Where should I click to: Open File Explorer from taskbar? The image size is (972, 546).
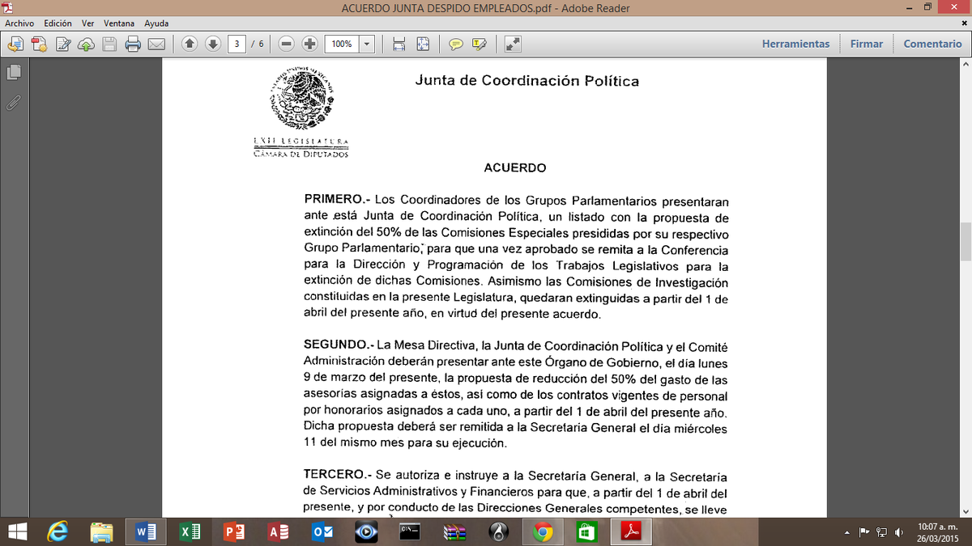tap(102, 532)
